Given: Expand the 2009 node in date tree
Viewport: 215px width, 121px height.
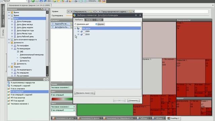Looking at the screenshot, I should (78, 31).
